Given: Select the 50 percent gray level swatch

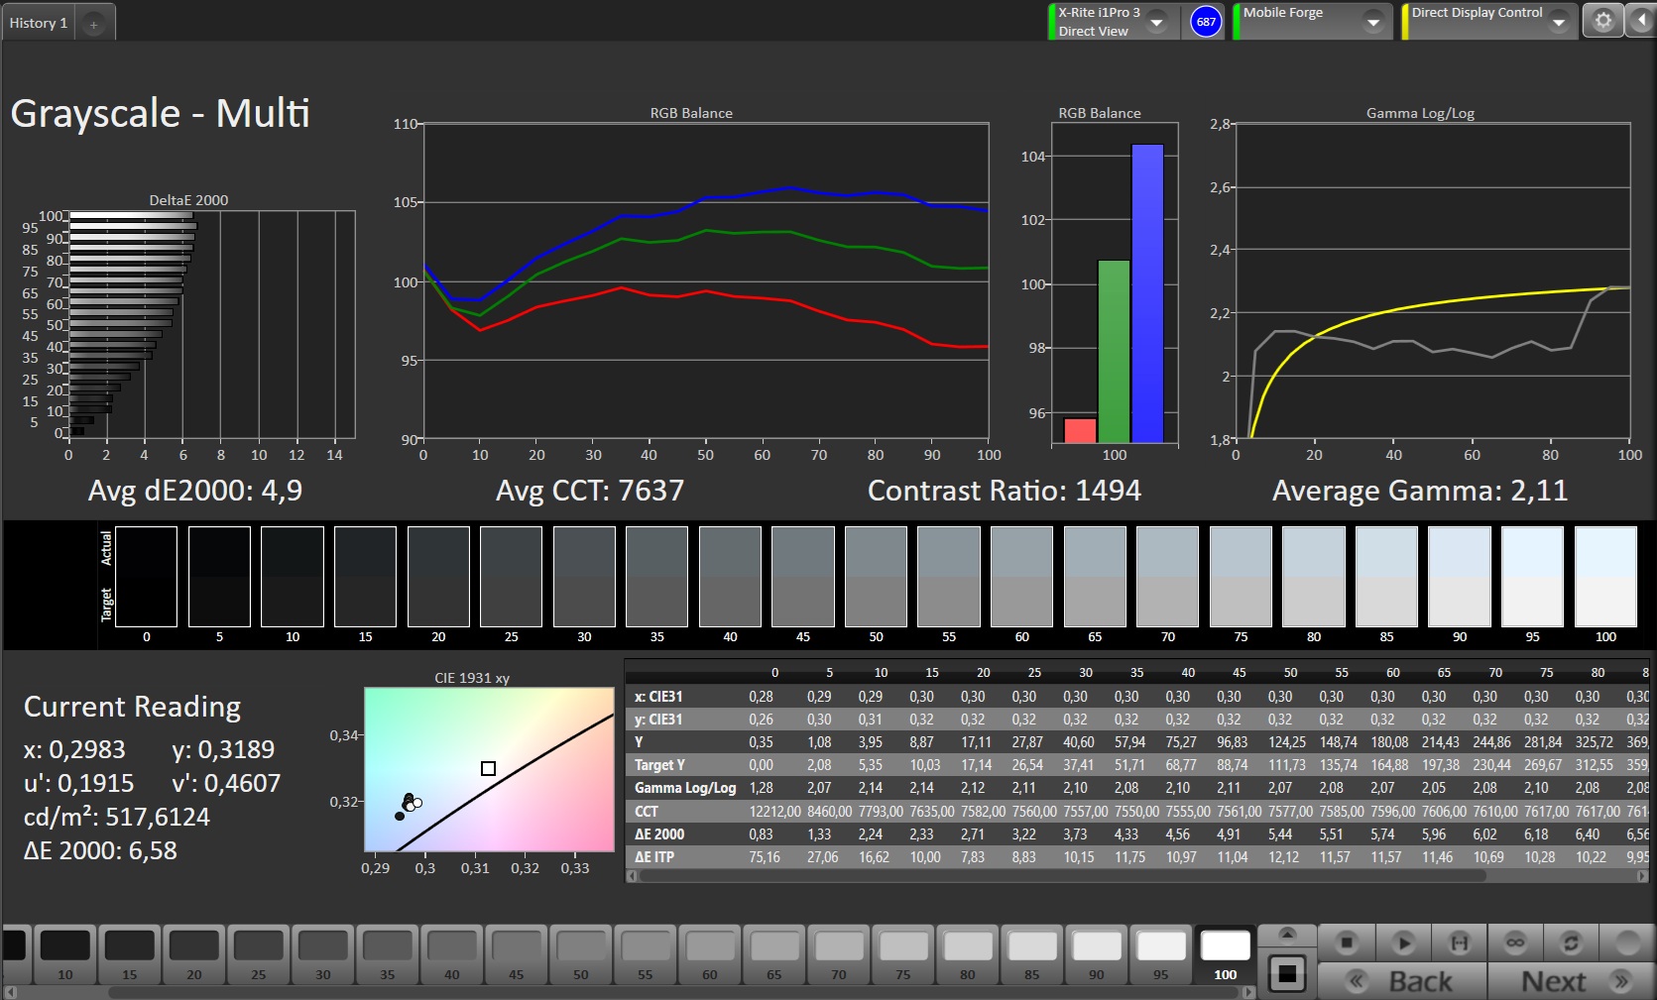Looking at the screenshot, I should coord(580,953).
